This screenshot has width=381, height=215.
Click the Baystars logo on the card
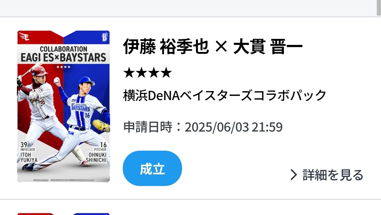[105, 37]
